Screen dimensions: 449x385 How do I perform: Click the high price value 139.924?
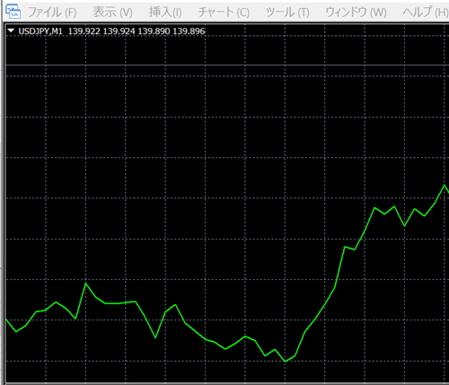pos(119,31)
